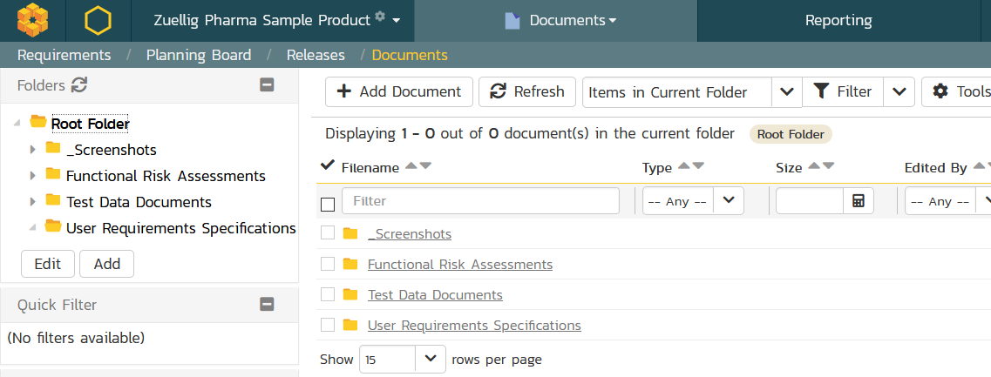This screenshot has width=991, height=377.
Task: Sort Size column descending with the down arrow
Action: [x=828, y=166]
